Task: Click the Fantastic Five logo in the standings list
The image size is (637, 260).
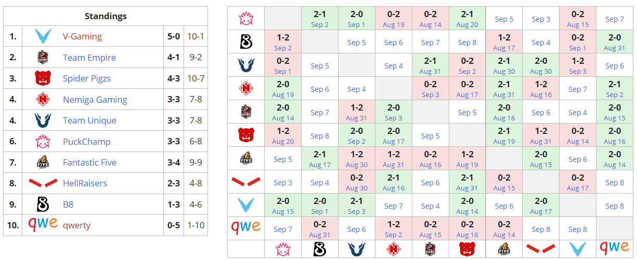Action: click(43, 162)
